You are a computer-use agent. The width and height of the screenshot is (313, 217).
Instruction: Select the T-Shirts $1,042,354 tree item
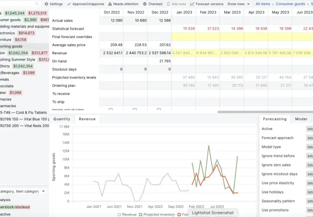17,66
